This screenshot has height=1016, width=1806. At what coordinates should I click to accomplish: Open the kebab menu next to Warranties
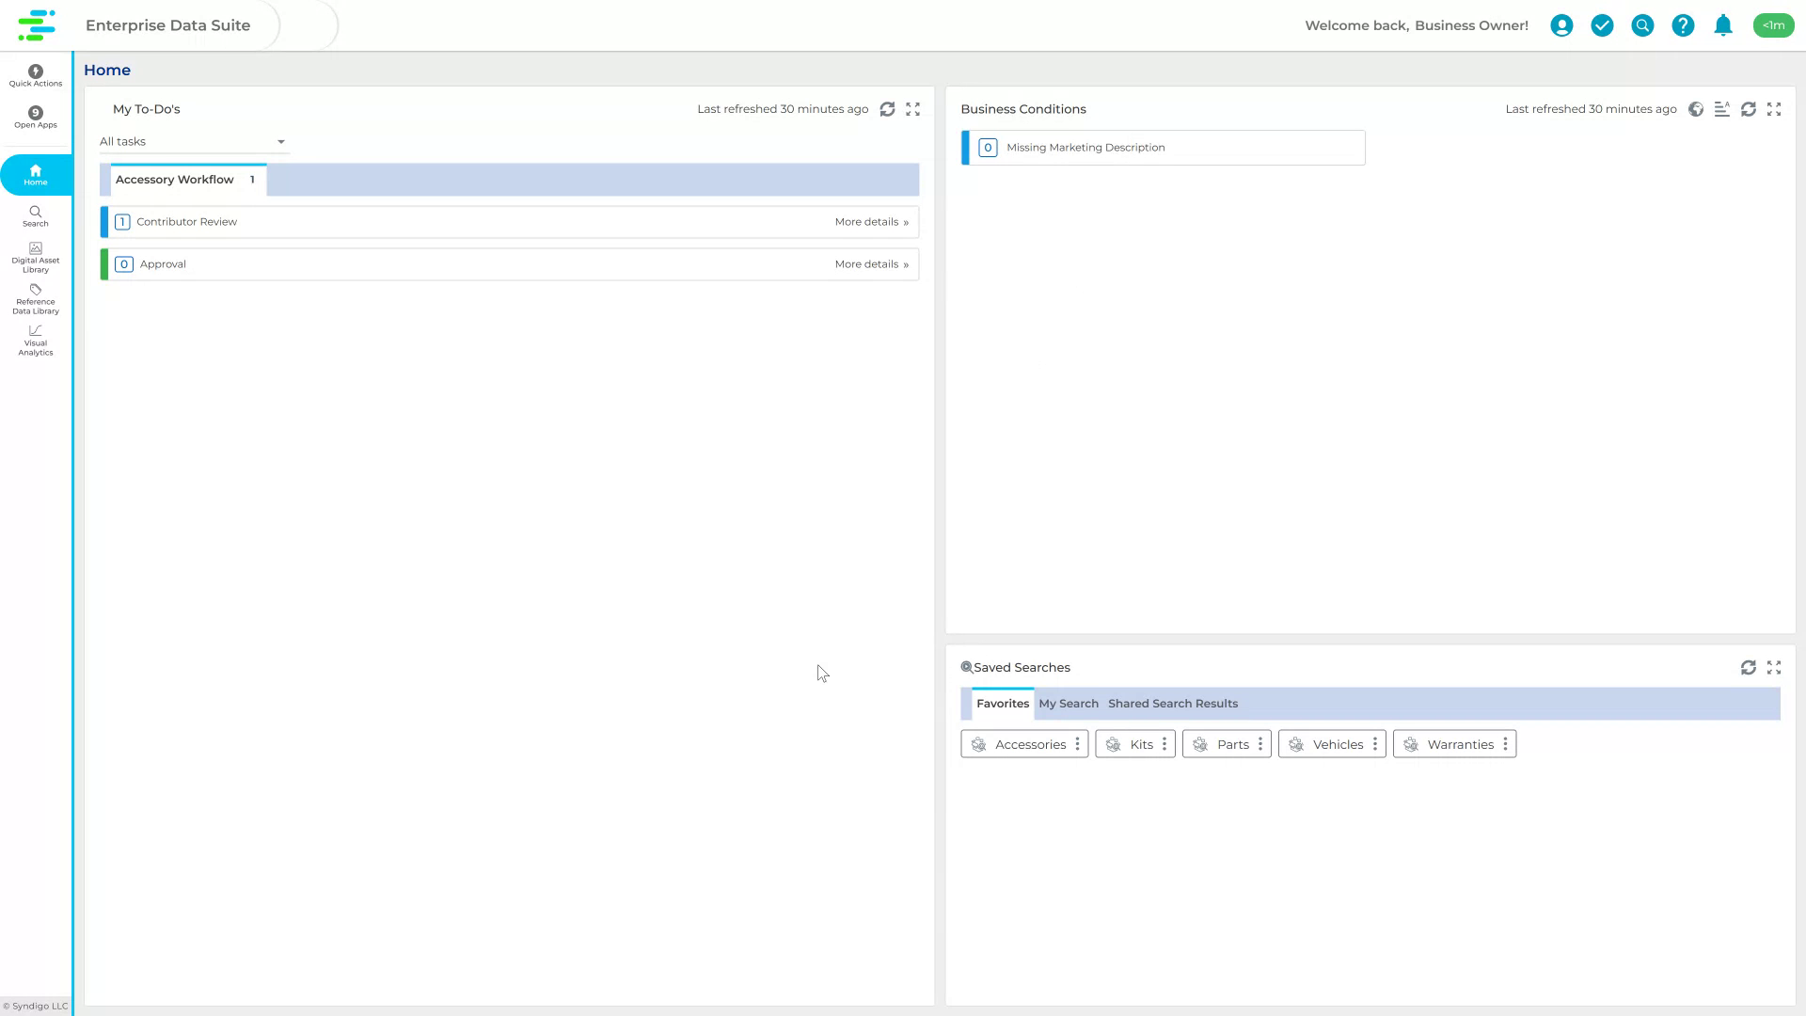(x=1506, y=743)
